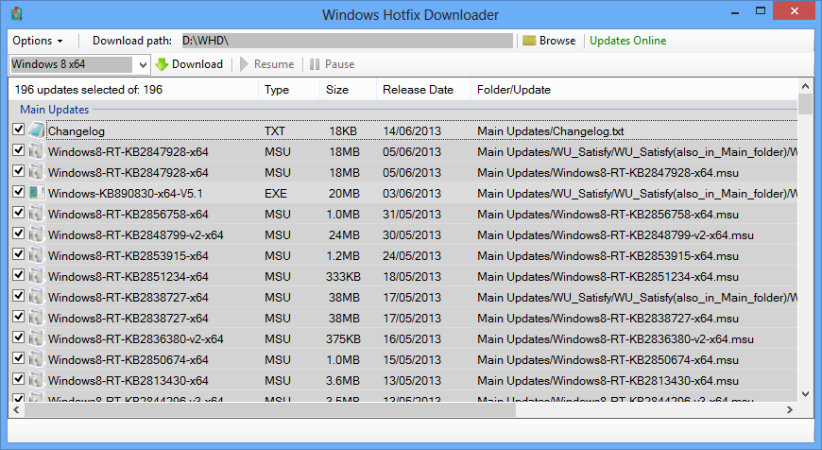Sort by the Size column header
The width and height of the screenshot is (822, 450).
[x=348, y=90]
